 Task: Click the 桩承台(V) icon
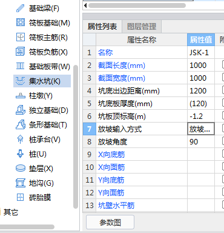tap(20, 140)
